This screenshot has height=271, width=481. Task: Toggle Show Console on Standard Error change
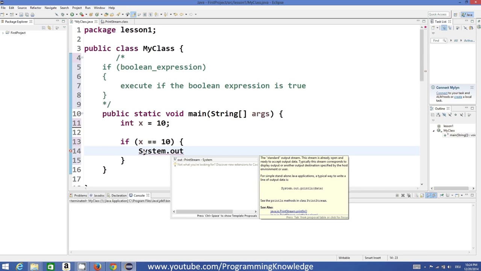click(434, 195)
